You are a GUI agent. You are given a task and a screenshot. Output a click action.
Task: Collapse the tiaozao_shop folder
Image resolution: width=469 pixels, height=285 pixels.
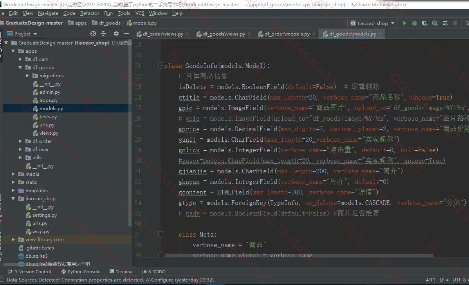13,198
